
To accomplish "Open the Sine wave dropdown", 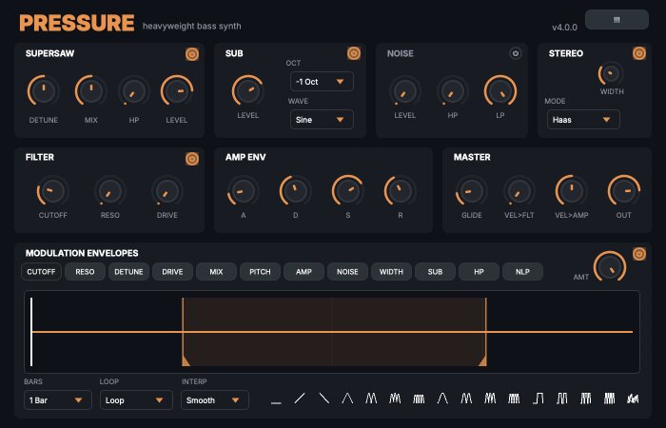I will pos(322,120).
